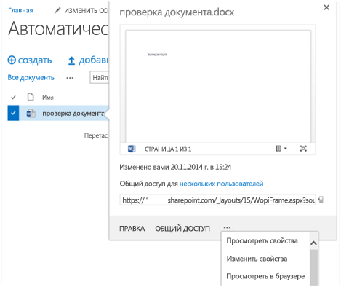
Task: Click ОБЩИЙ ДОСТУП in the callout footer
Action: coord(182,229)
